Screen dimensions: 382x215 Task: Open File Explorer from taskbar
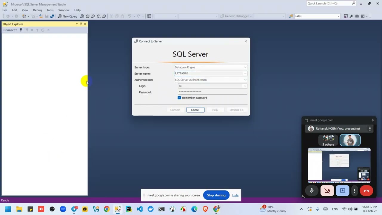(19, 209)
